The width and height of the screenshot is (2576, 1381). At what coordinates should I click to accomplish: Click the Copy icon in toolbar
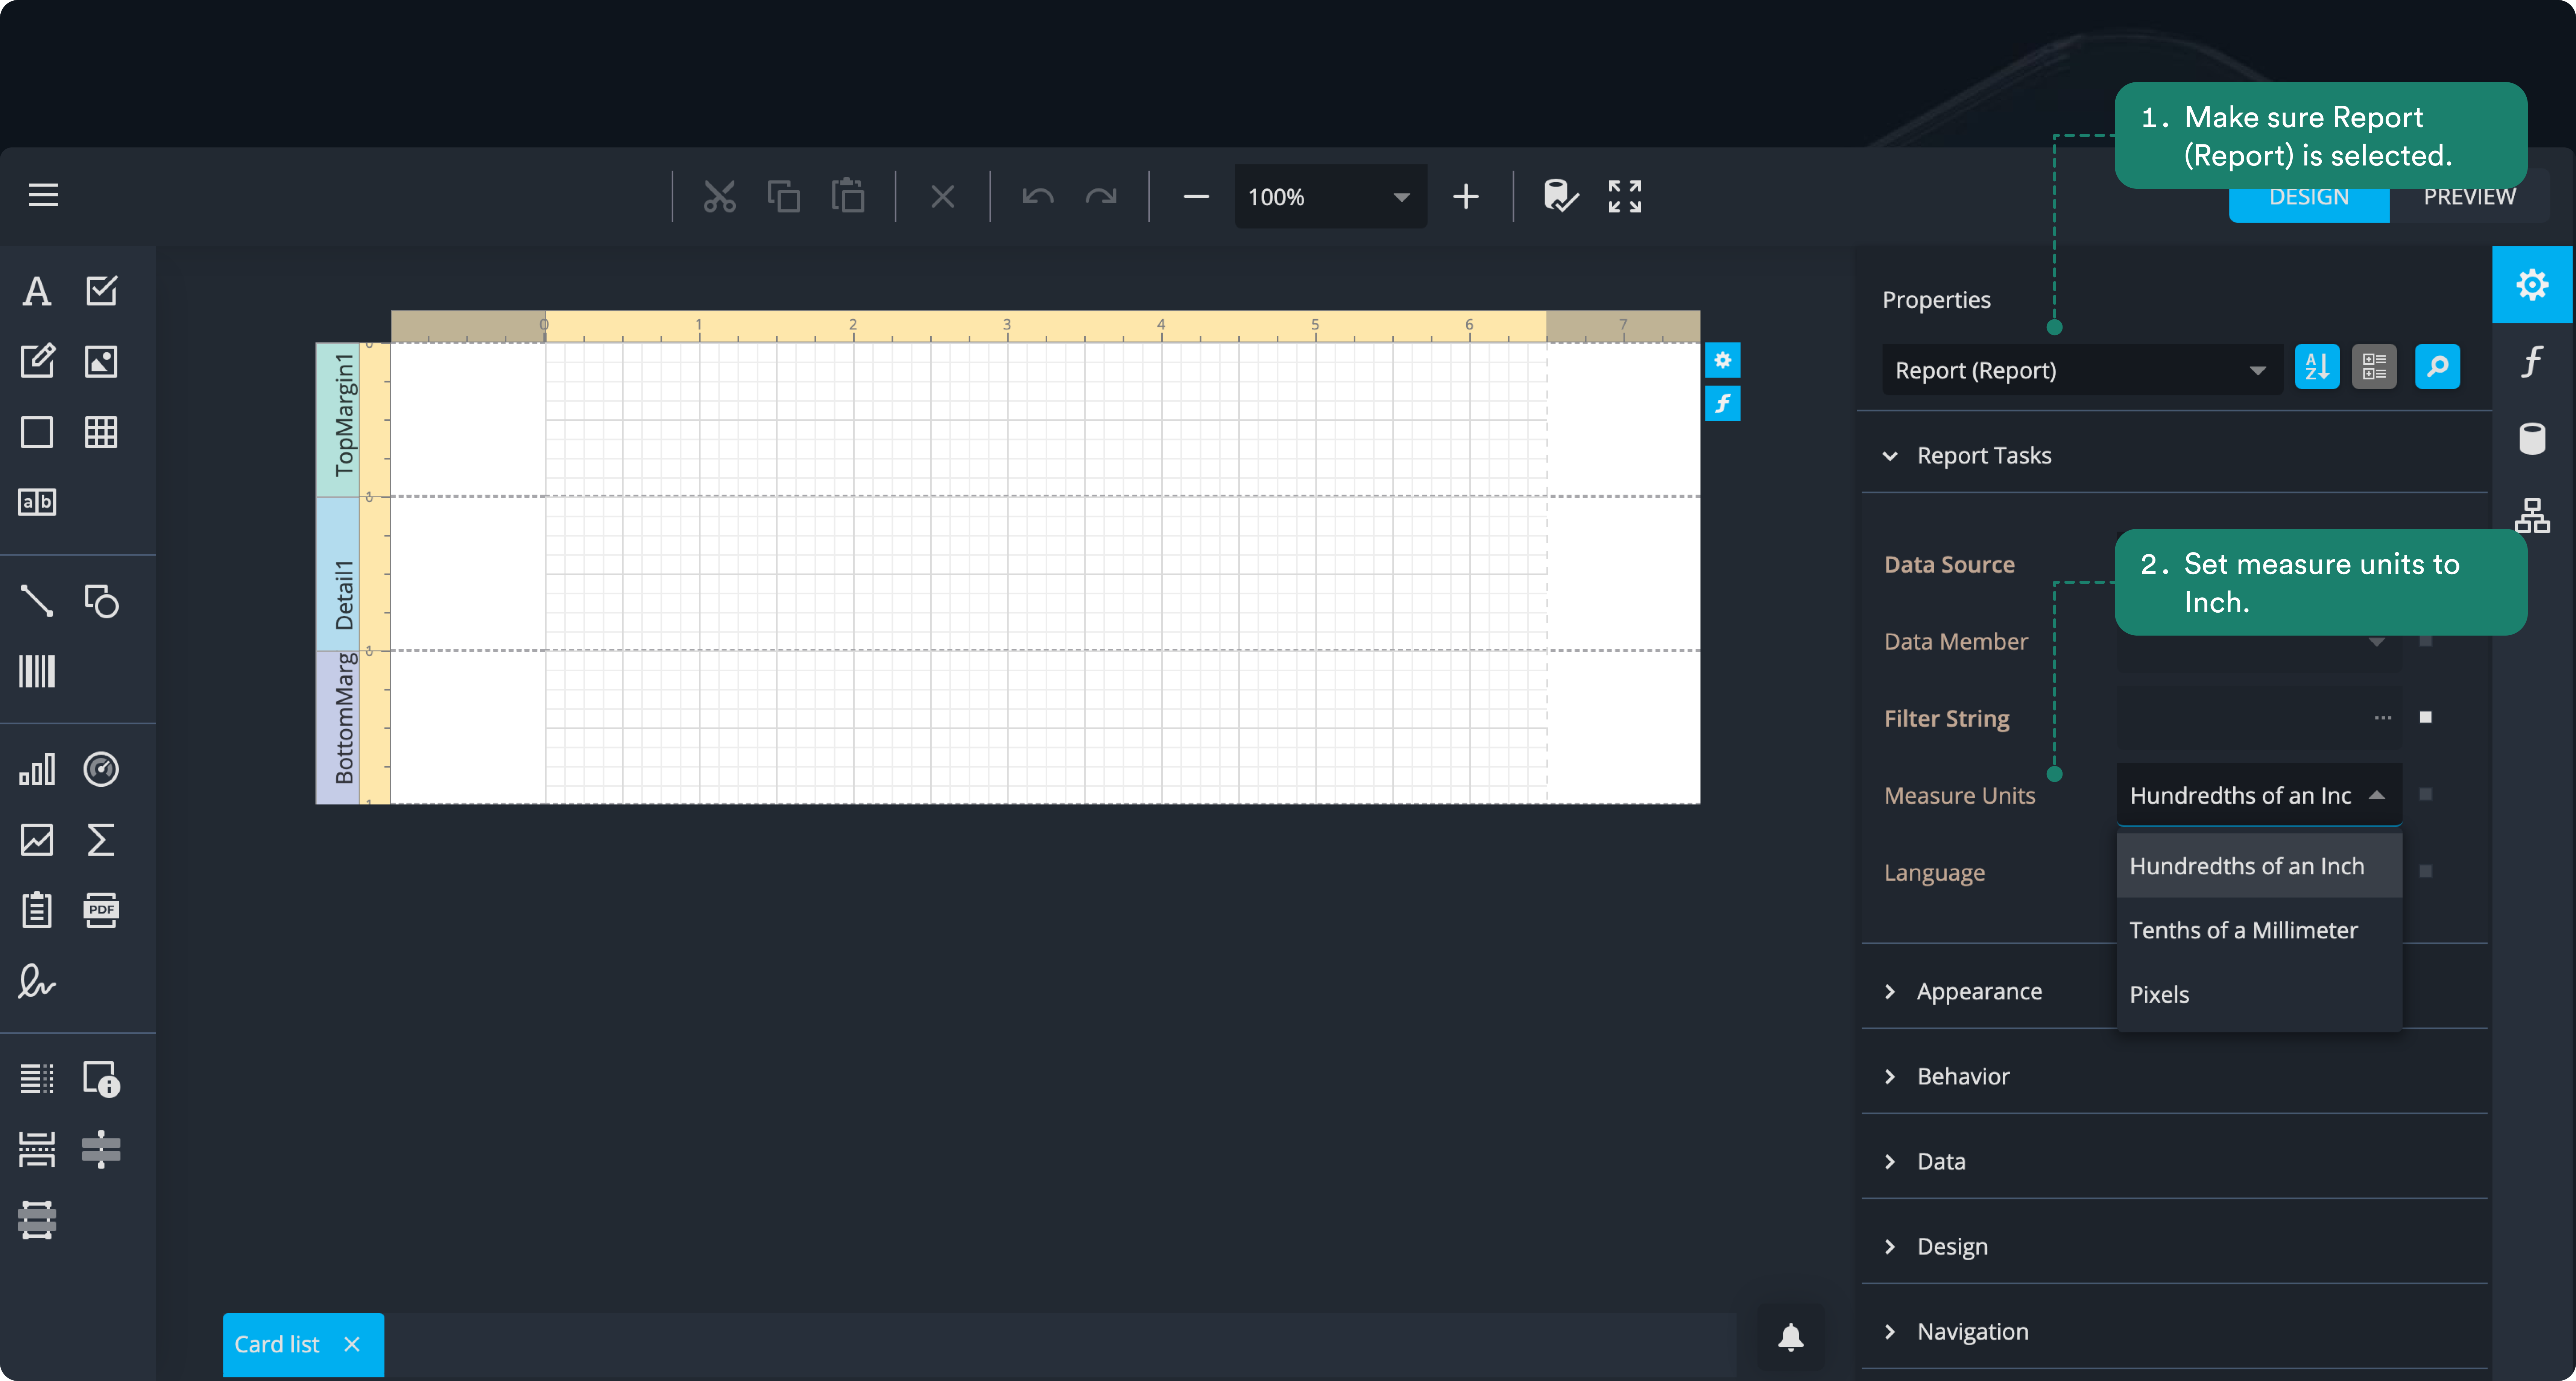tap(783, 196)
